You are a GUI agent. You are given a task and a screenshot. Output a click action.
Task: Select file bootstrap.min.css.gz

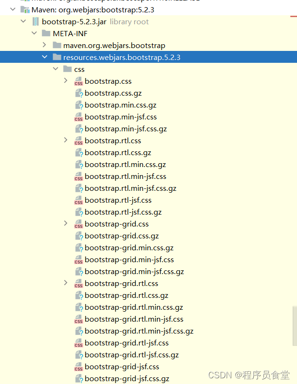[x=121, y=105]
